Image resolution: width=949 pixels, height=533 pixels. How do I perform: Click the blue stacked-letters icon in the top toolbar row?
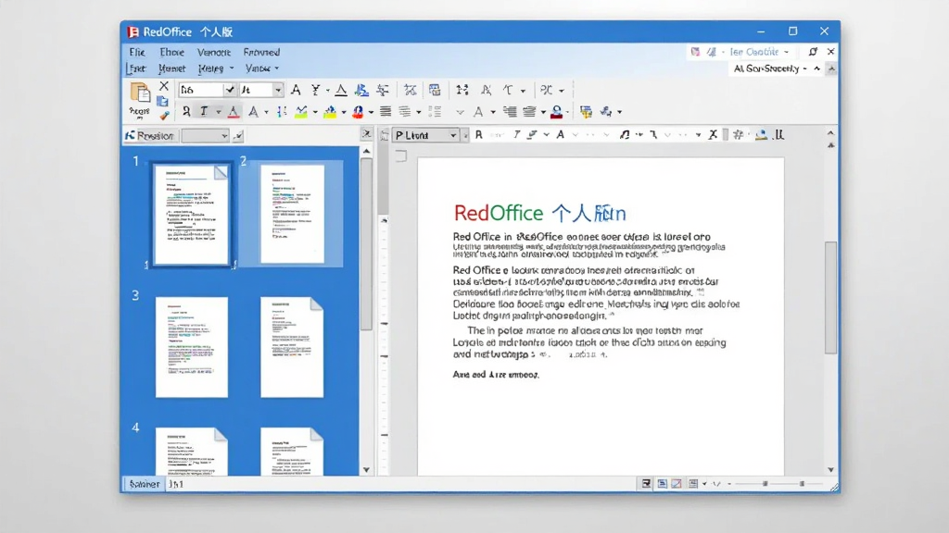point(361,90)
